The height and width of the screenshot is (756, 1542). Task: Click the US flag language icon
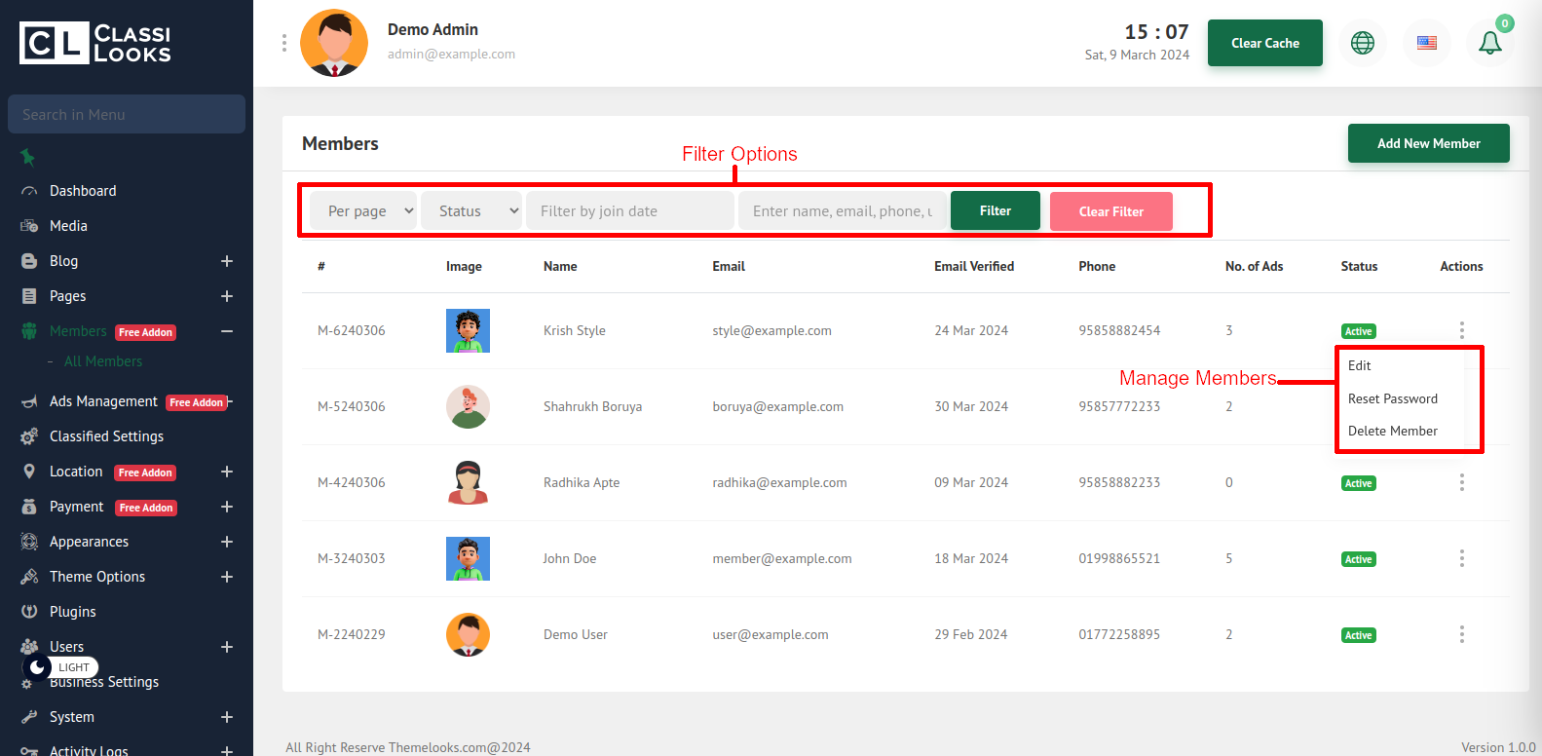pos(1426,43)
